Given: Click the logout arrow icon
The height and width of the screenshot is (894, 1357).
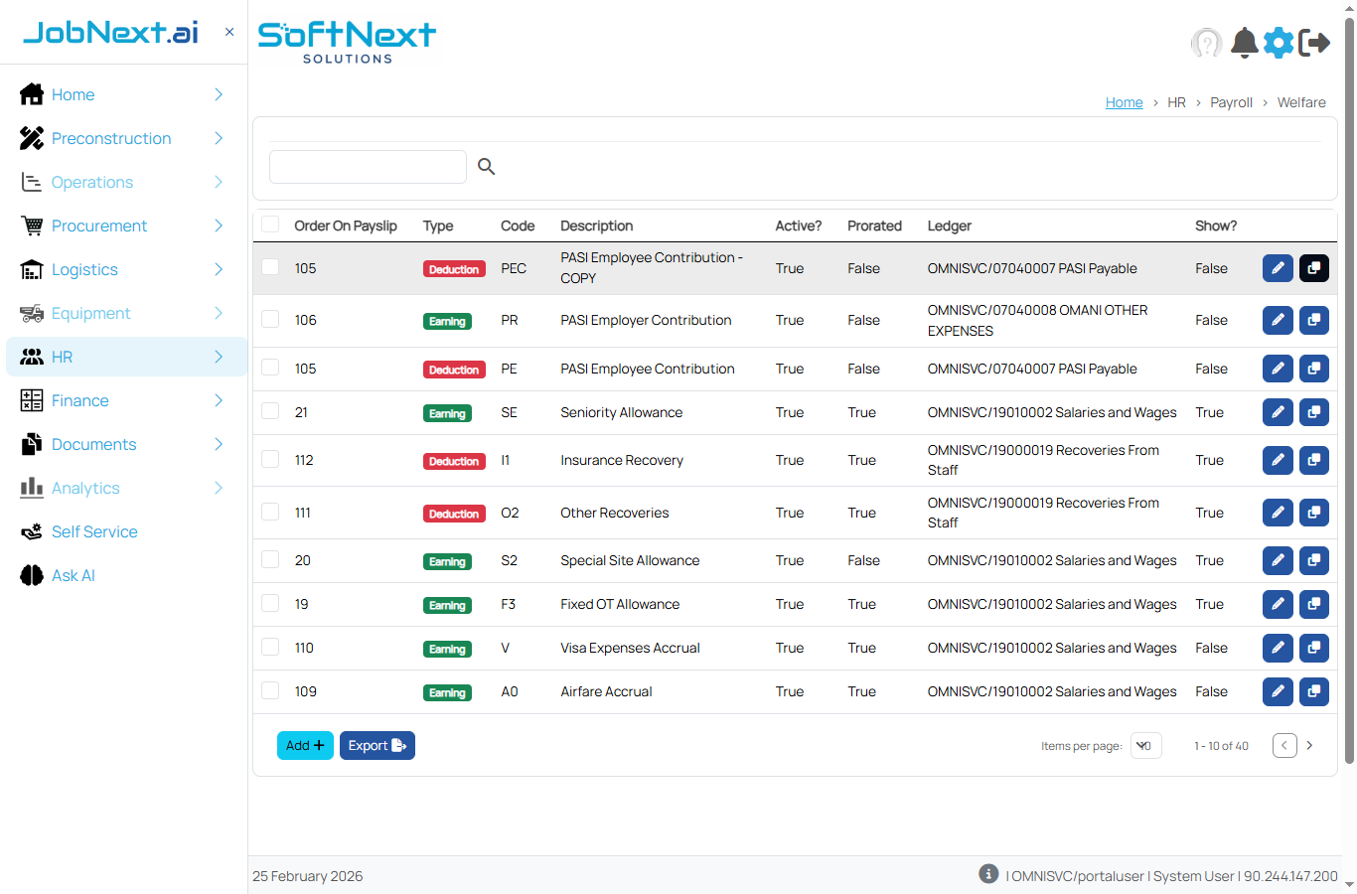Looking at the screenshot, I should point(1314,43).
